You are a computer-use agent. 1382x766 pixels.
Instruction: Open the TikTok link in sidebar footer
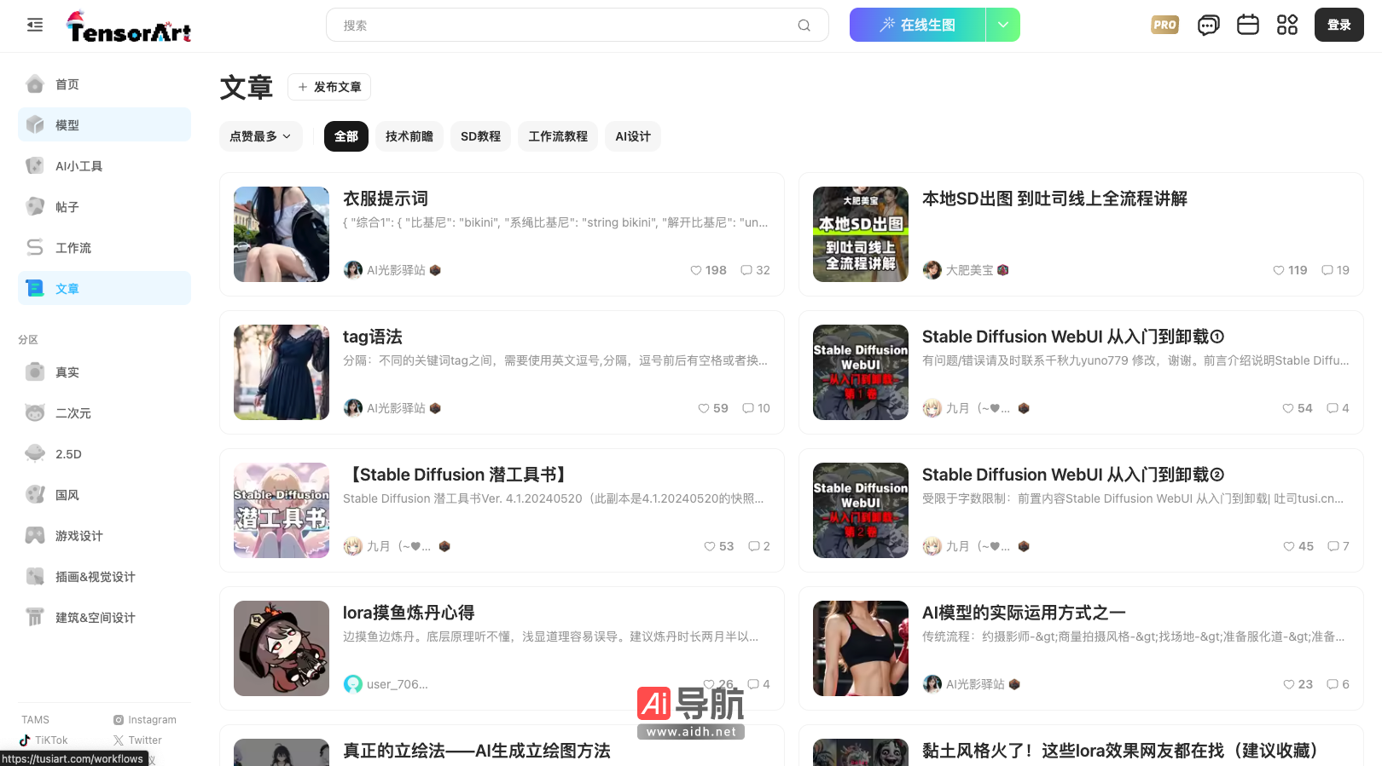pyautogui.click(x=44, y=740)
